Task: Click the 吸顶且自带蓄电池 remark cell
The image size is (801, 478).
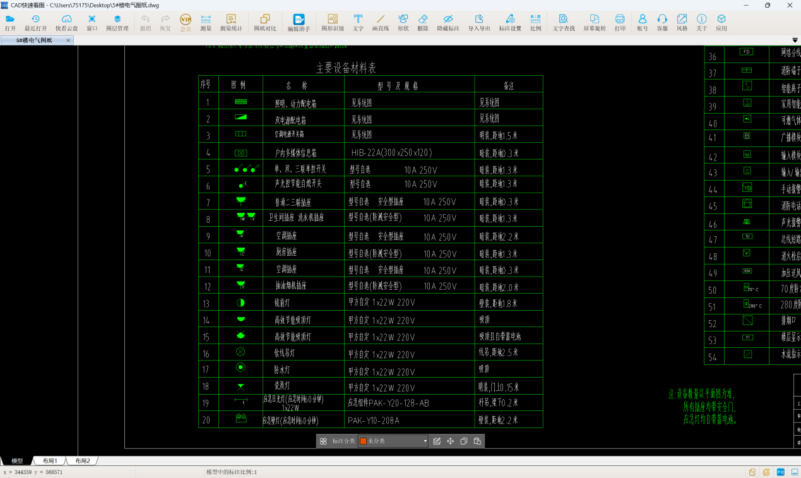Action: click(501, 337)
